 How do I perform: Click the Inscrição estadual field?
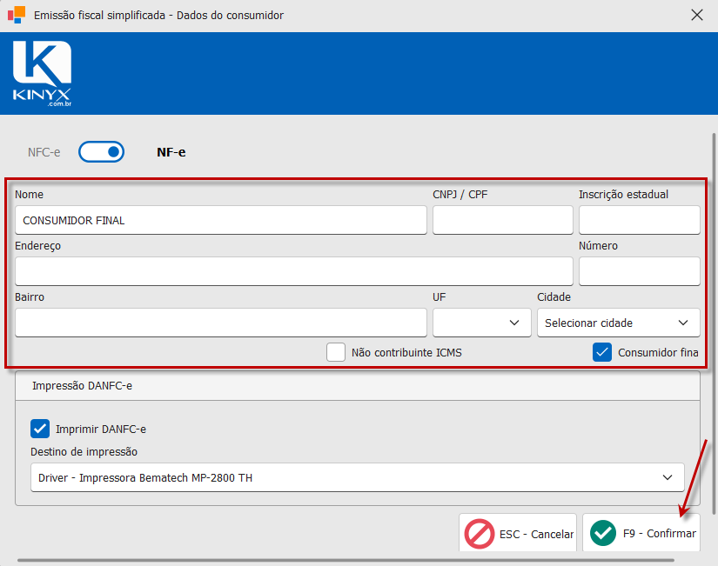click(x=640, y=220)
